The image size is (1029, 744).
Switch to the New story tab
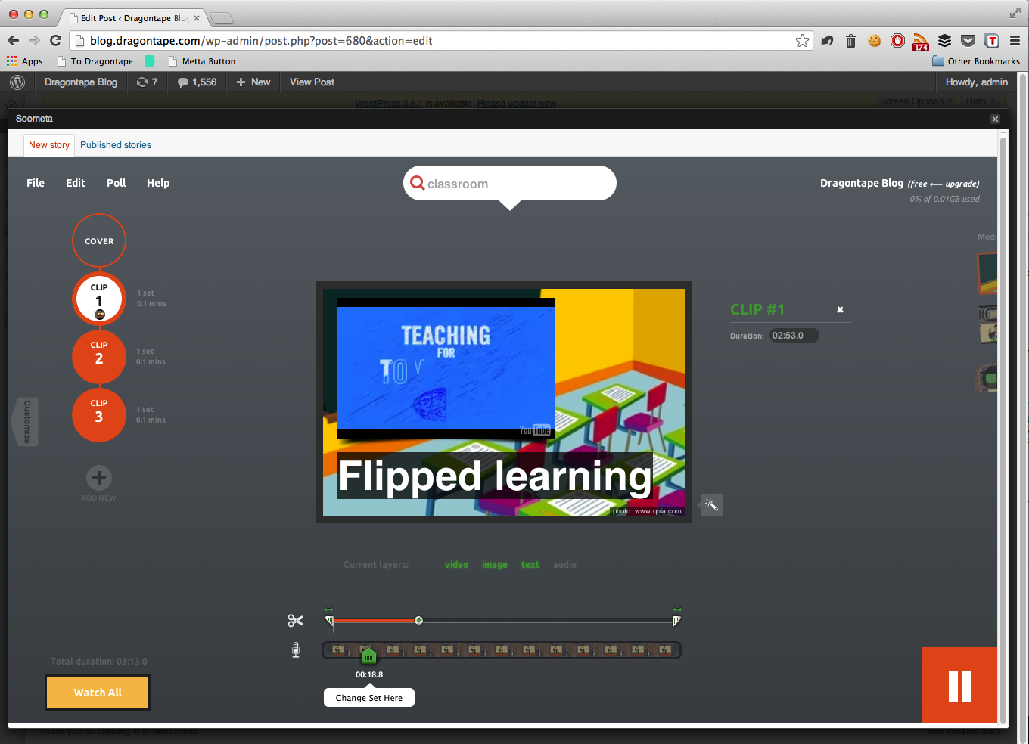point(49,145)
